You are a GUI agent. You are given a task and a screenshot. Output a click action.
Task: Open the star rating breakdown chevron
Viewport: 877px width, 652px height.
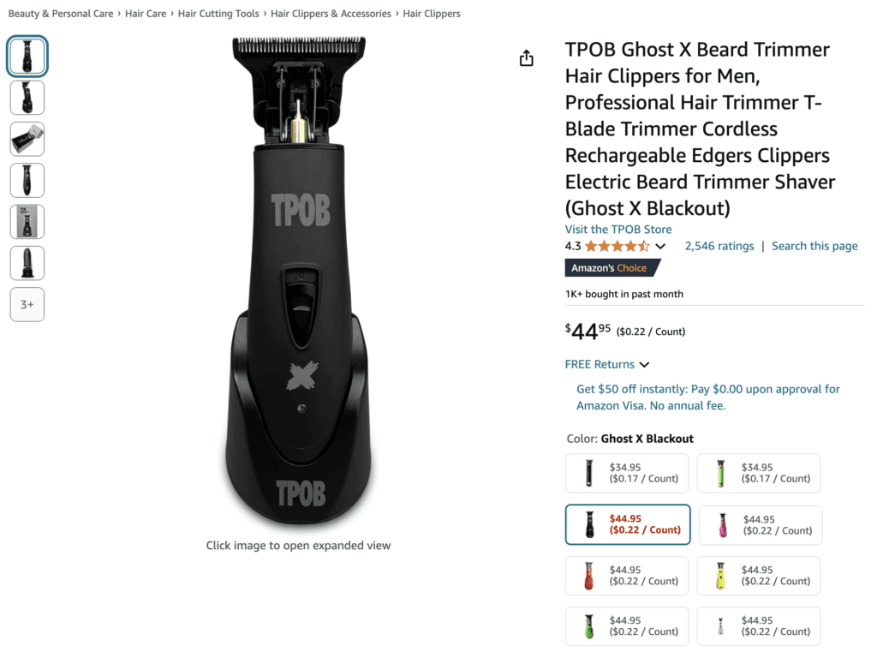pyautogui.click(x=660, y=247)
